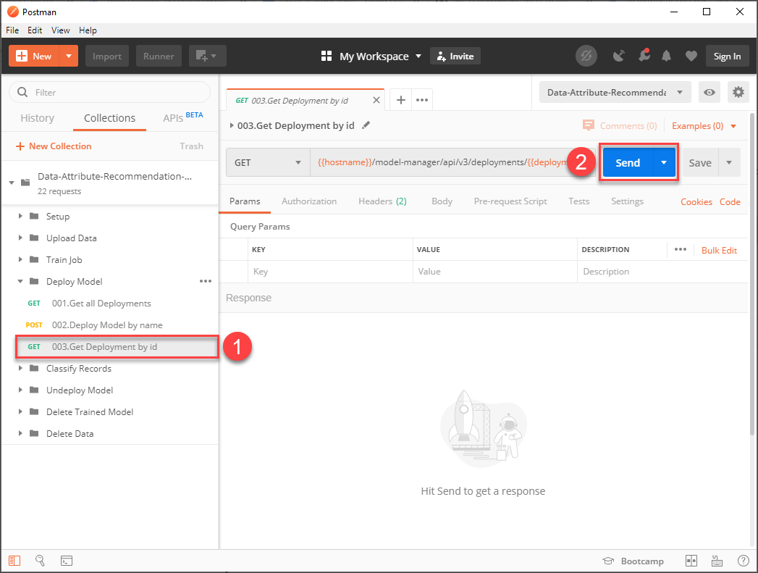Expand the Classify Records folder

20,369
